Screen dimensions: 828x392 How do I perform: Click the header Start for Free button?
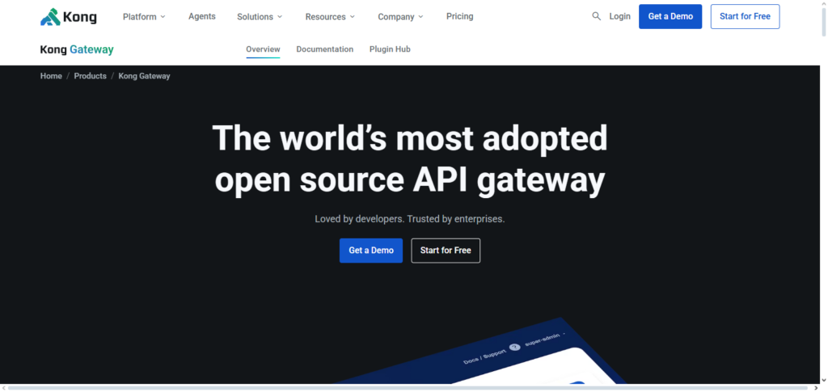point(745,16)
